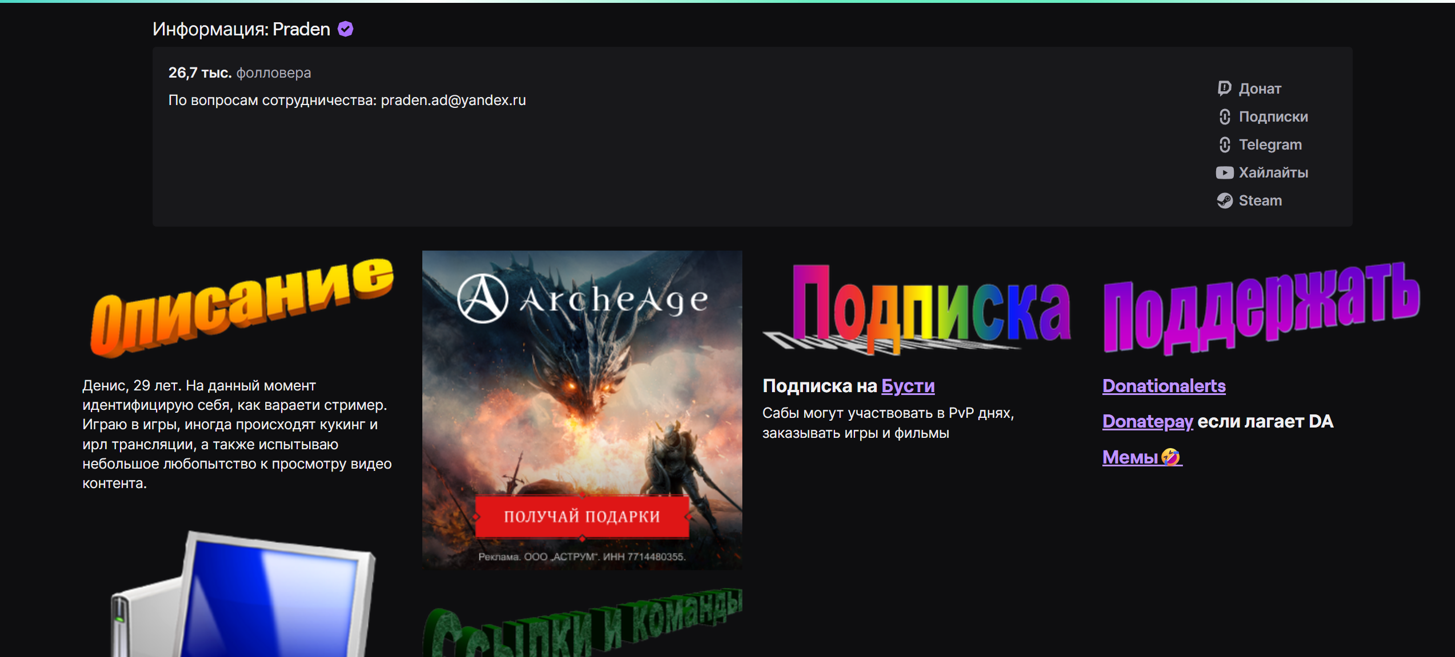The height and width of the screenshot is (657, 1455).
Task: Open the Donationalerts link
Action: [1164, 386]
